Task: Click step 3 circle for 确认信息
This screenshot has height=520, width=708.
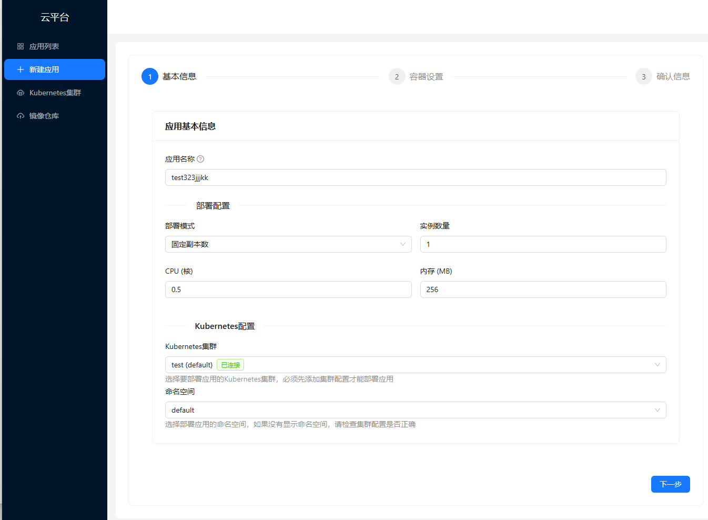Action: (644, 76)
